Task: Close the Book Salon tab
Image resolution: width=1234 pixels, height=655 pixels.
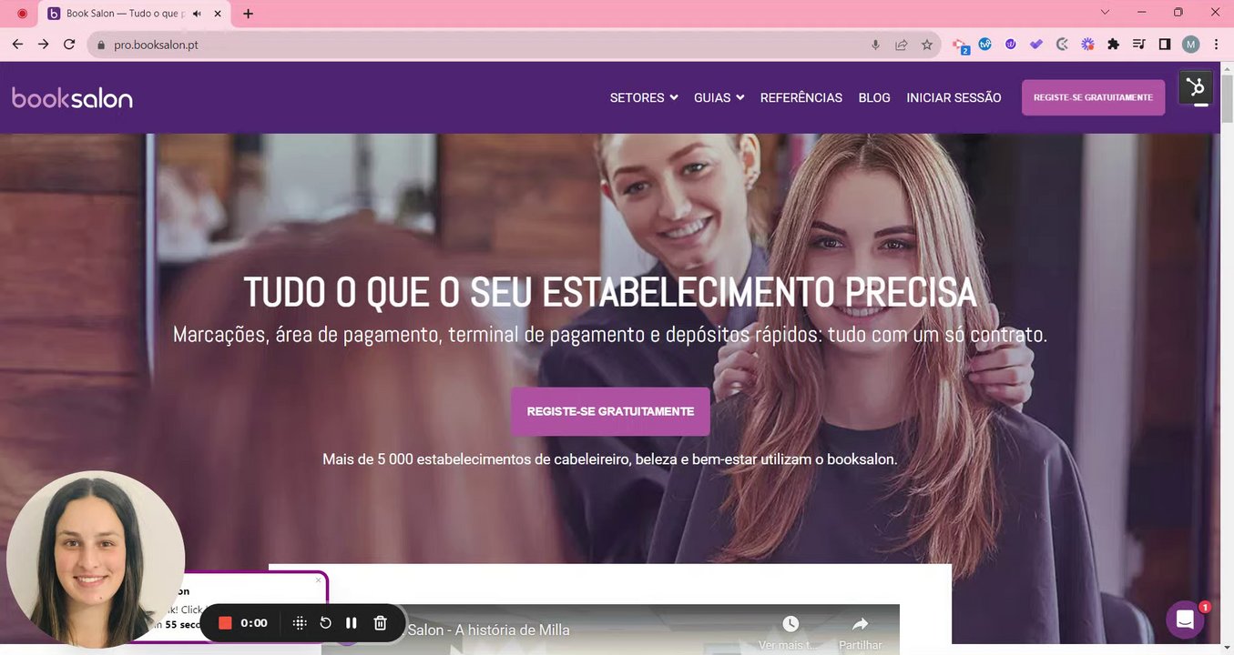Action: [218, 14]
